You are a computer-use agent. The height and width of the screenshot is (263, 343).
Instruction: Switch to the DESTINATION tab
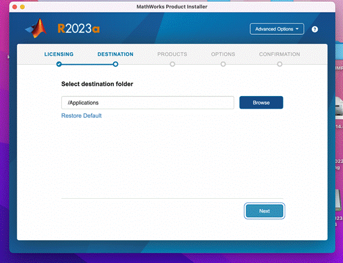[116, 54]
